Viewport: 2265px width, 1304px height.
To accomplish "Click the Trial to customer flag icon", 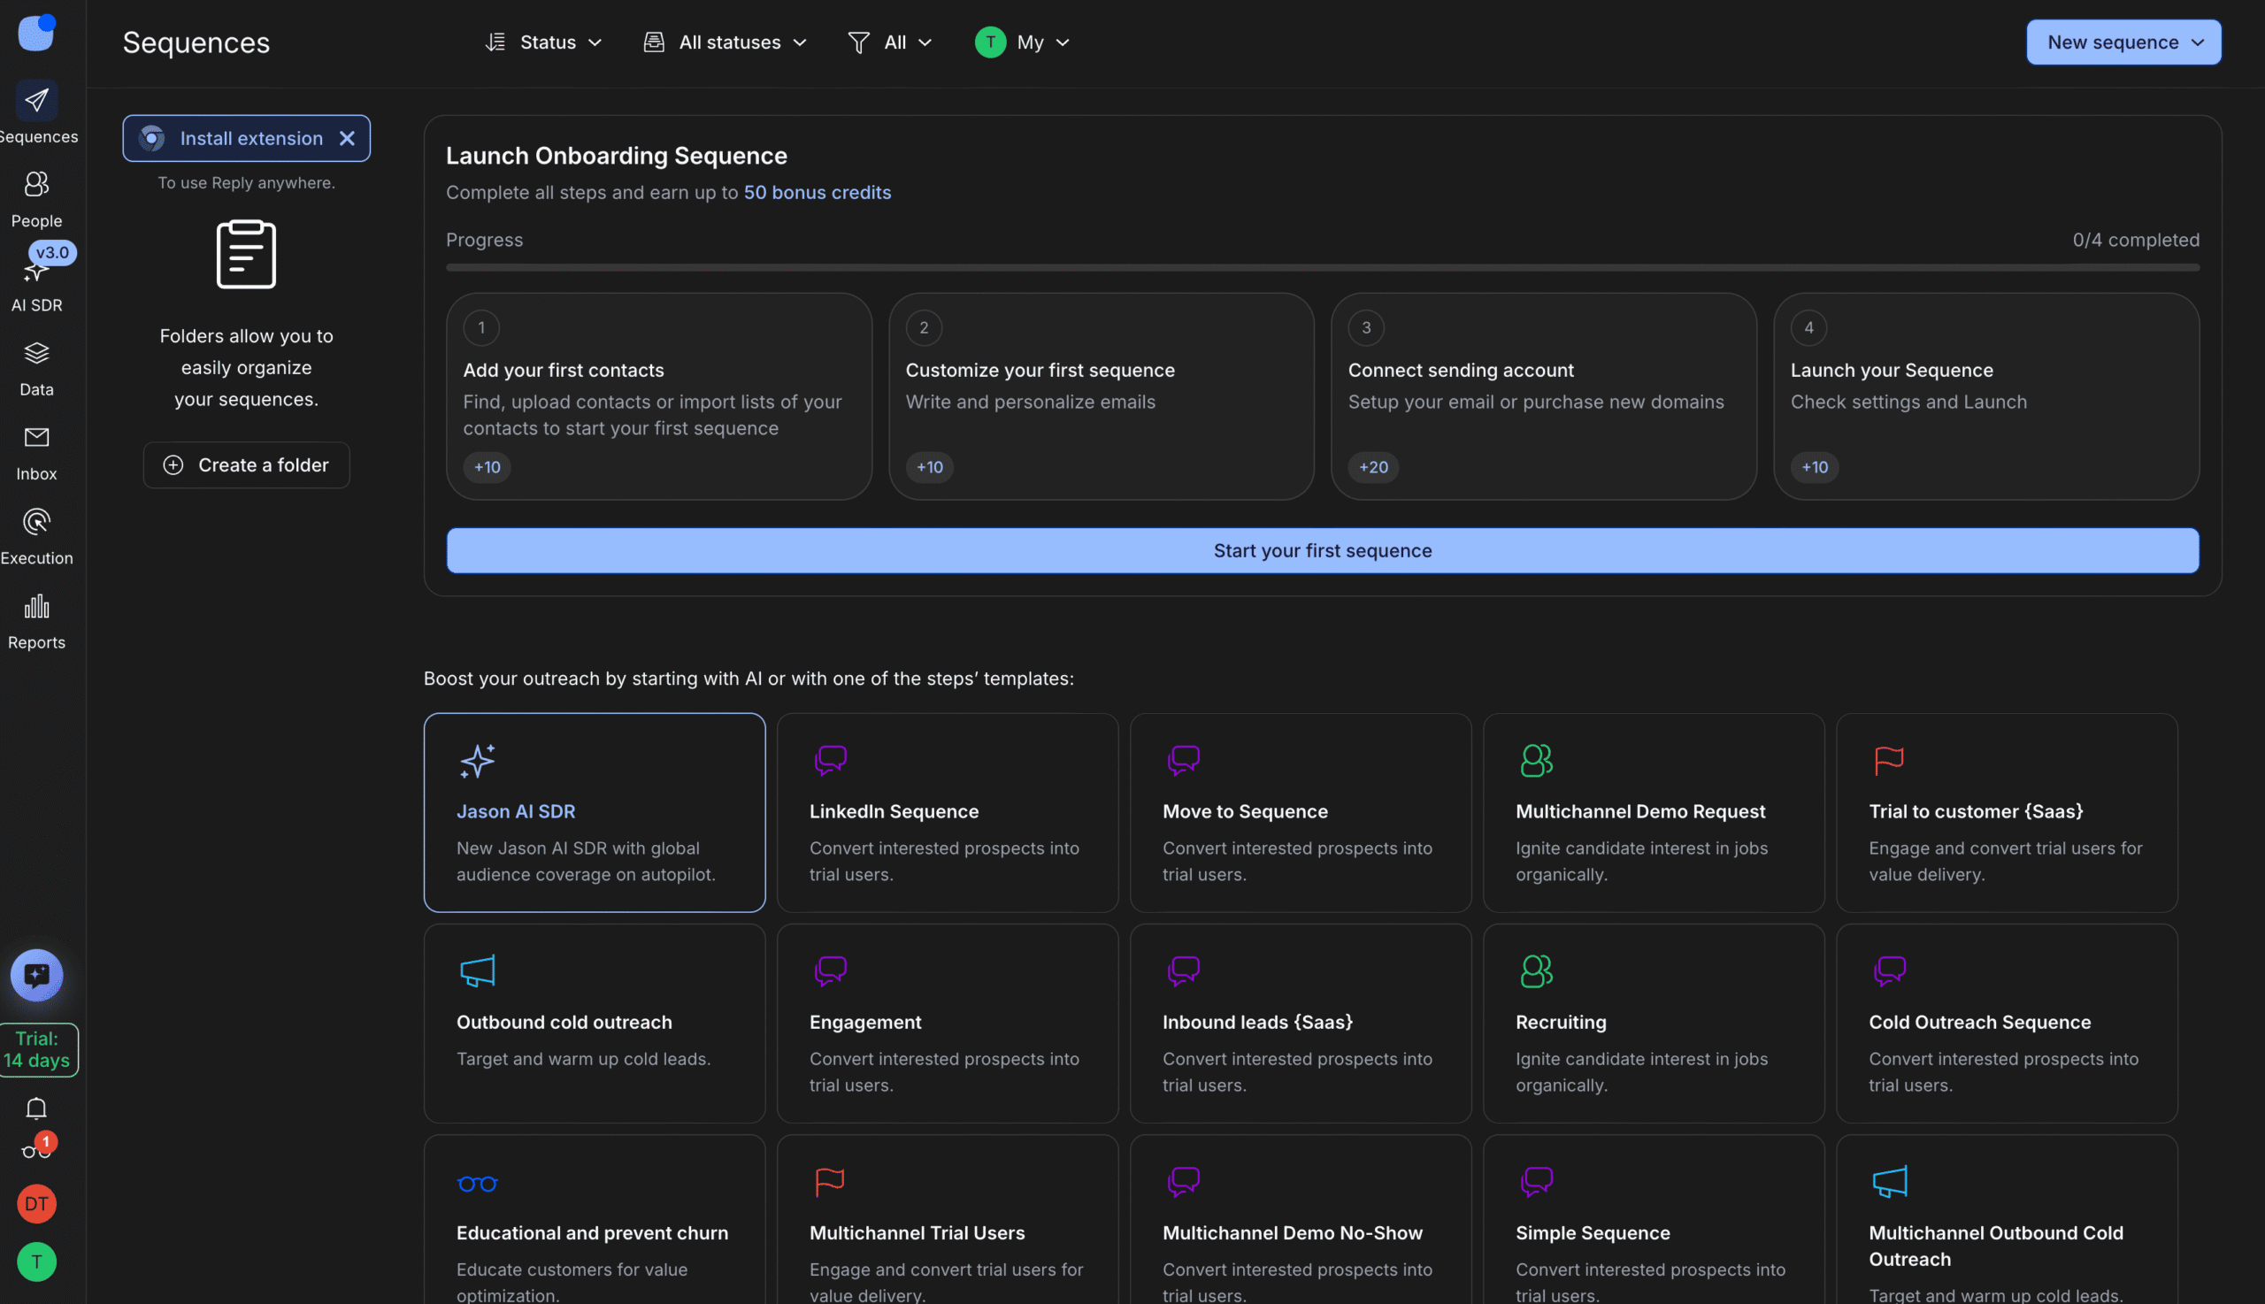I will pyautogui.click(x=1889, y=760).
